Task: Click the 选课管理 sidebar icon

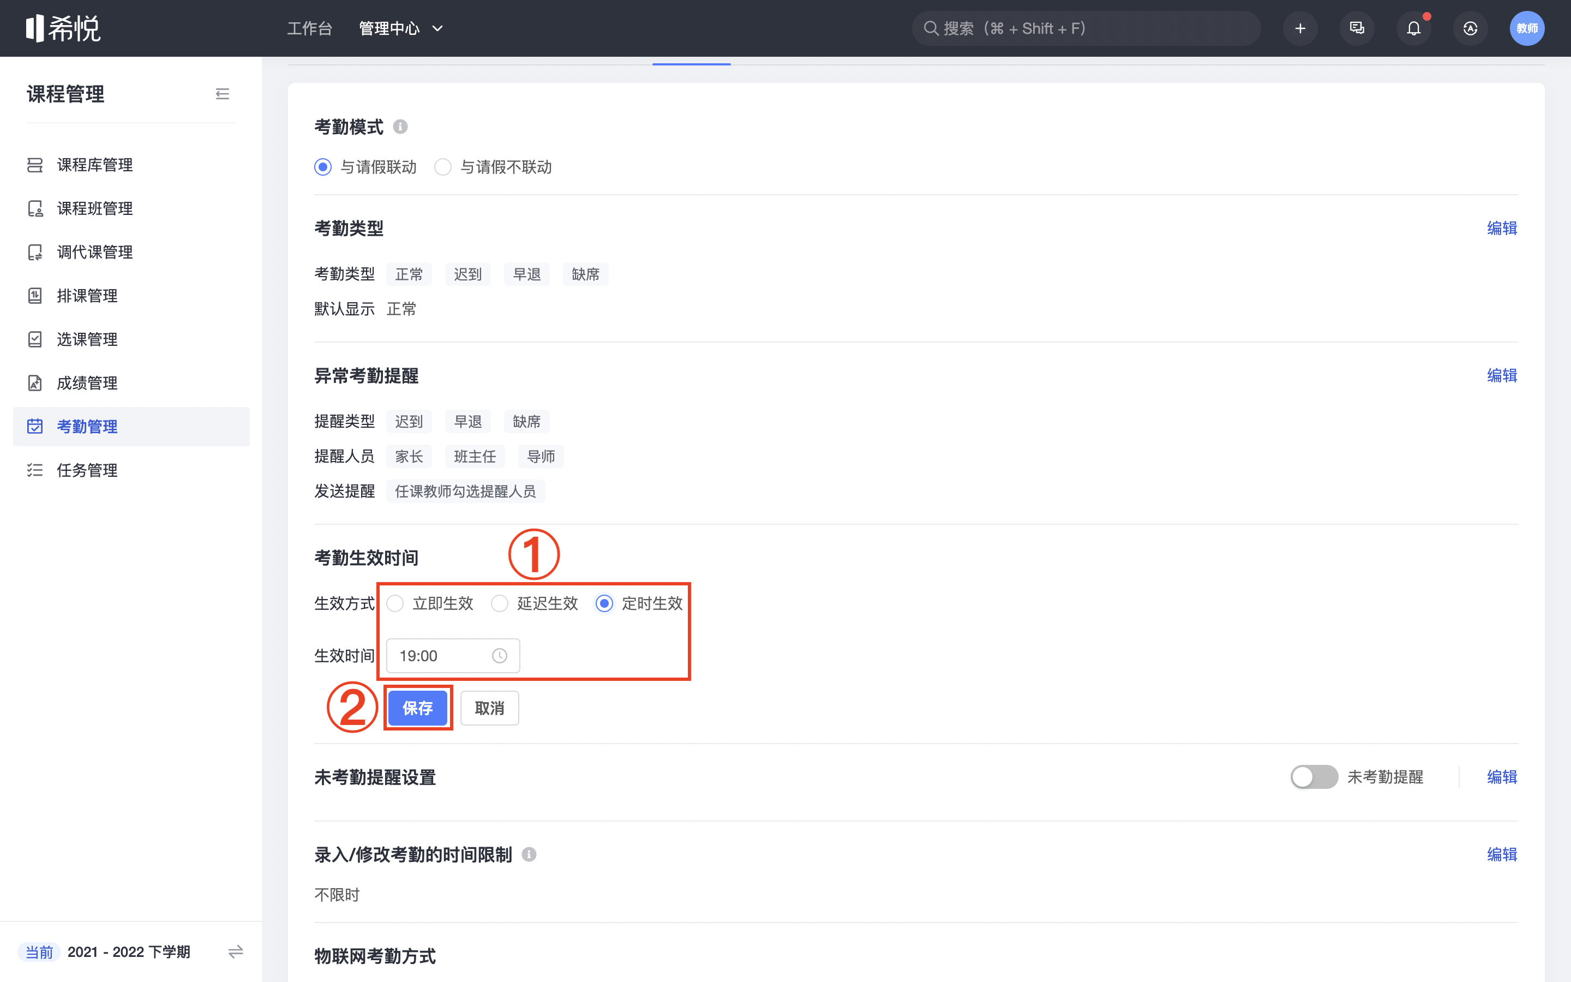Action: pos(35,339)
